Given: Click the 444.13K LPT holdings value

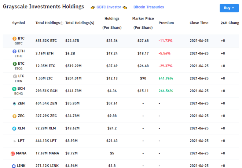Looking at the screenshot, I should pos(46,141).
